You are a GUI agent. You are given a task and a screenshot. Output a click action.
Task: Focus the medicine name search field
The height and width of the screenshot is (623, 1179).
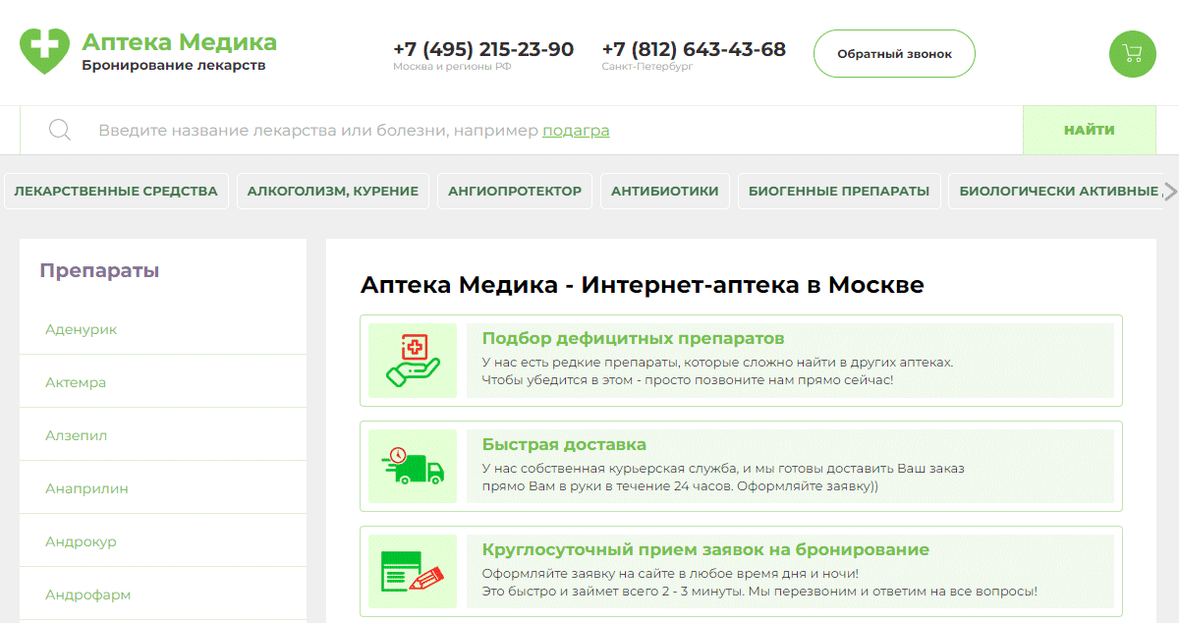521,130
